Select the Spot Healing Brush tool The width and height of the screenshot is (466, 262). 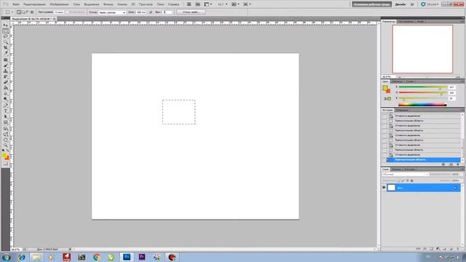[6, 60]
